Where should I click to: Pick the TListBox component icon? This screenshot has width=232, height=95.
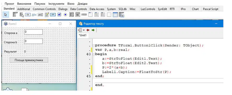point(72,15)
